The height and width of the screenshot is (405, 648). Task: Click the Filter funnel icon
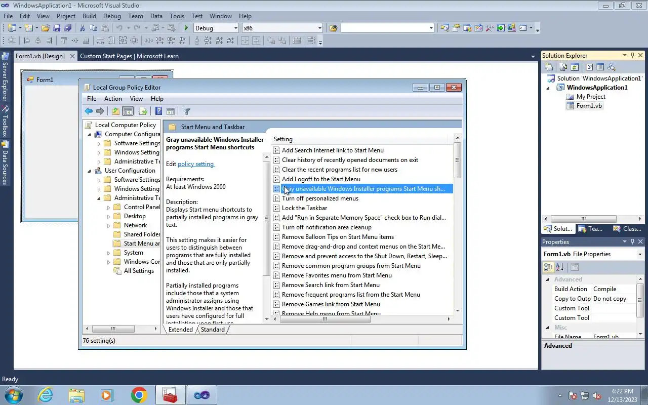click(186, 111)
